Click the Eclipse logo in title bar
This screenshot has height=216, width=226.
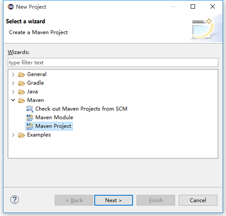click(11, 7)
